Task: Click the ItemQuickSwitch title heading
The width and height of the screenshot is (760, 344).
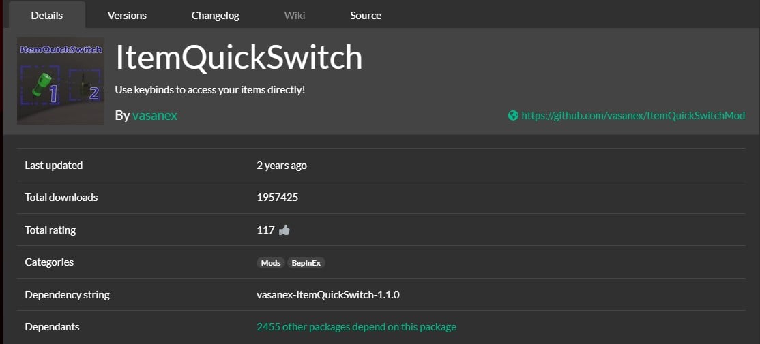Action: point(239,58)
